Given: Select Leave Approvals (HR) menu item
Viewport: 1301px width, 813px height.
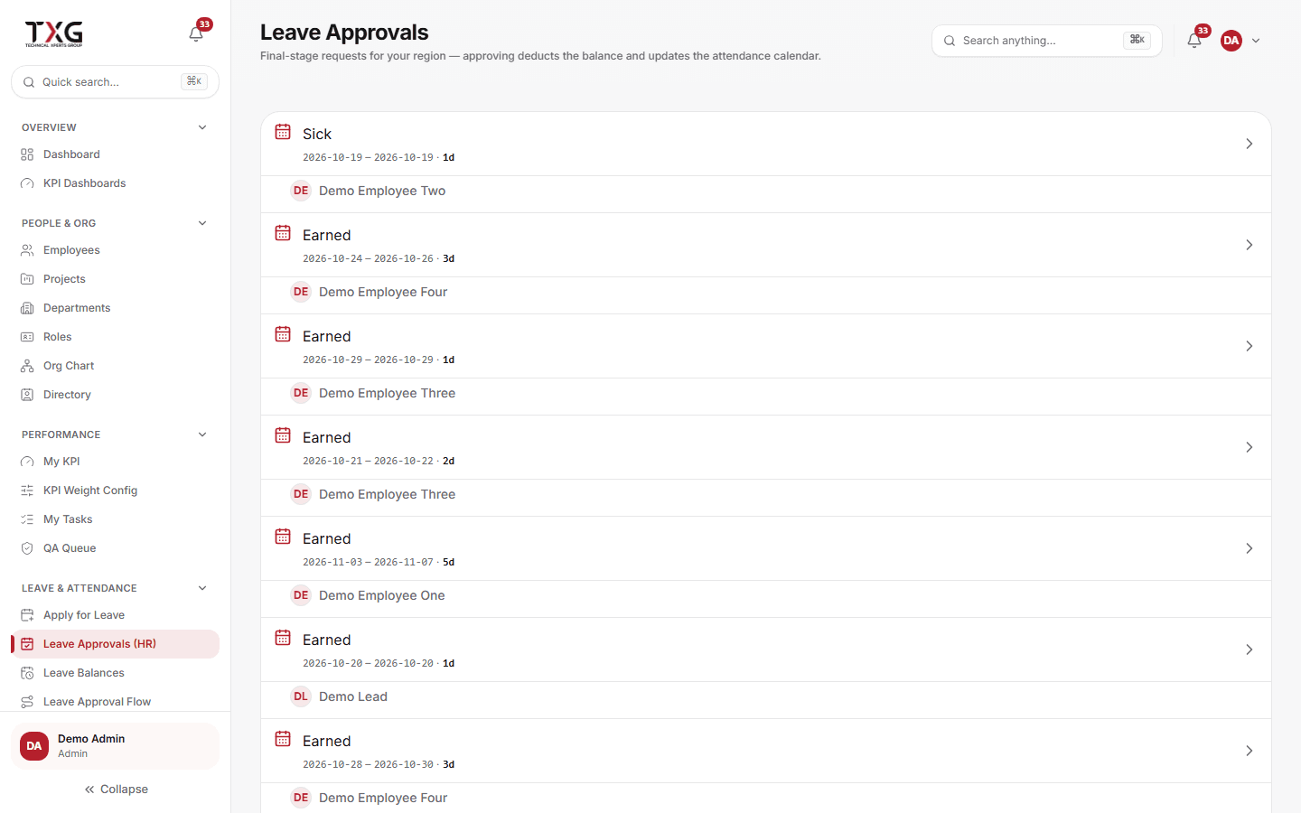Looking at the screenshot, I should (115, 644).
